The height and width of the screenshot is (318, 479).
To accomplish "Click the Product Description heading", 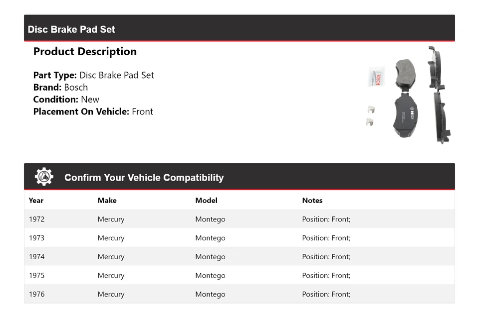I will (85, 52).
